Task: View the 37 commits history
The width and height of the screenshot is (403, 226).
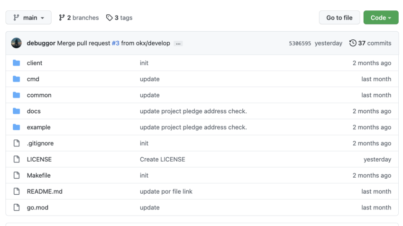Action: click(374, 43)
